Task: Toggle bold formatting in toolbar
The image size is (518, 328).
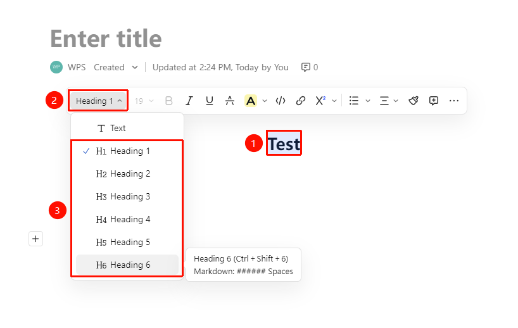Action: pyautogui.click(x=169, y=101)
